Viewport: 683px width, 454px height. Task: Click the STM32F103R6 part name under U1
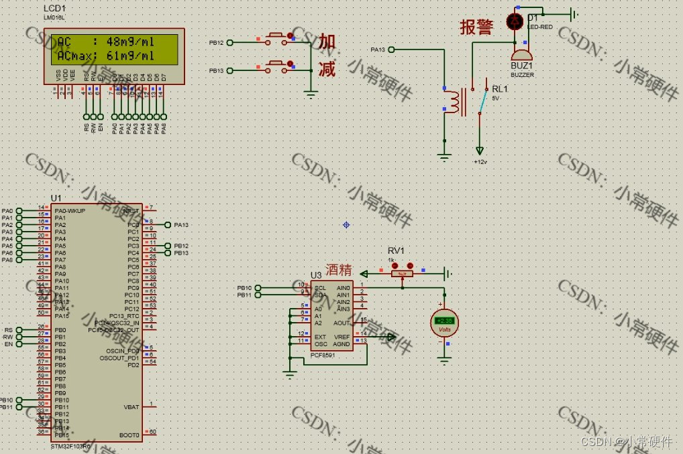click(70, 447)
